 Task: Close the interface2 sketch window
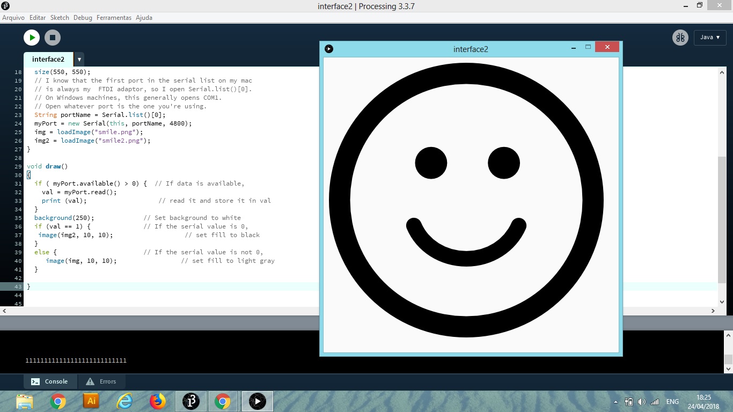coord(607,47)
